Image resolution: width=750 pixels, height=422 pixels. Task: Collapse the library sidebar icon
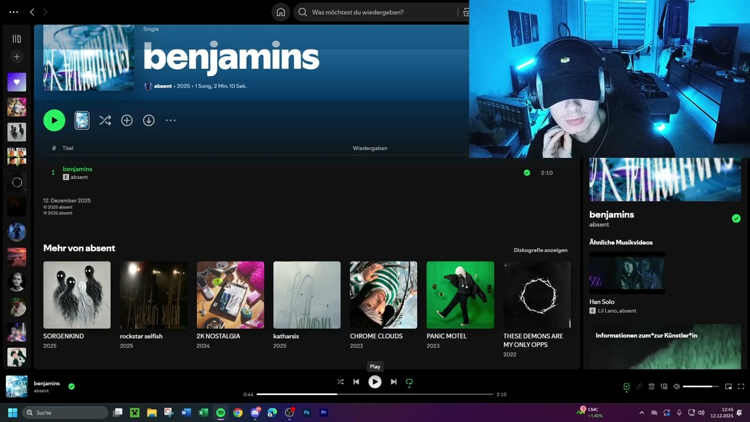coord(16,39)
